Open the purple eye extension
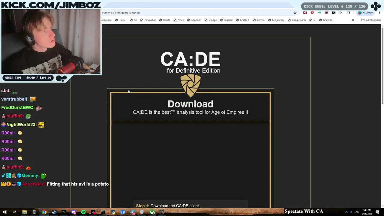The width and height of the screenshot is (384, 216). [x=326, y=13]
